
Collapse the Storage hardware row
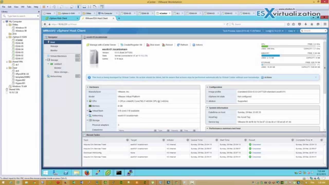pos(87,120)
